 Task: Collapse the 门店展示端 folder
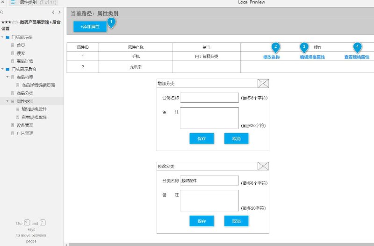[x=2, y=37]
